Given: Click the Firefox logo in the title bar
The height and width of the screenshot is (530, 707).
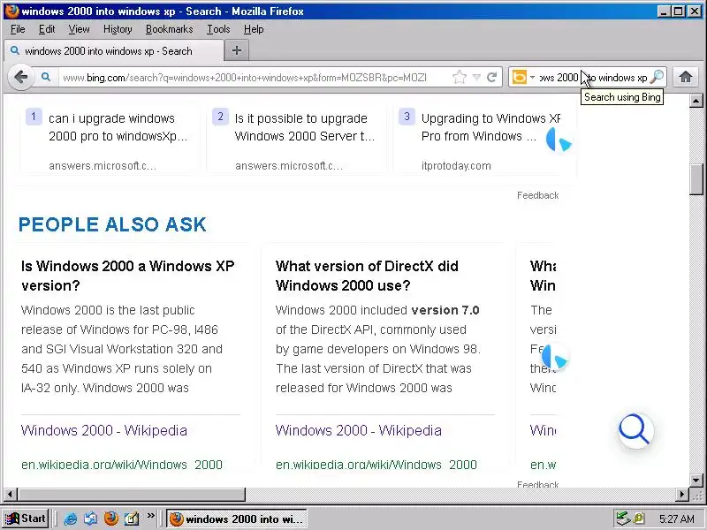Looking at the screenshot, I should (11, 11).
